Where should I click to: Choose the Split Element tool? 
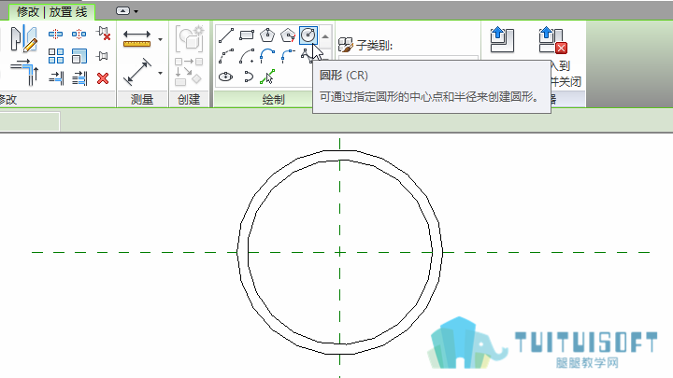click(55, 34)
